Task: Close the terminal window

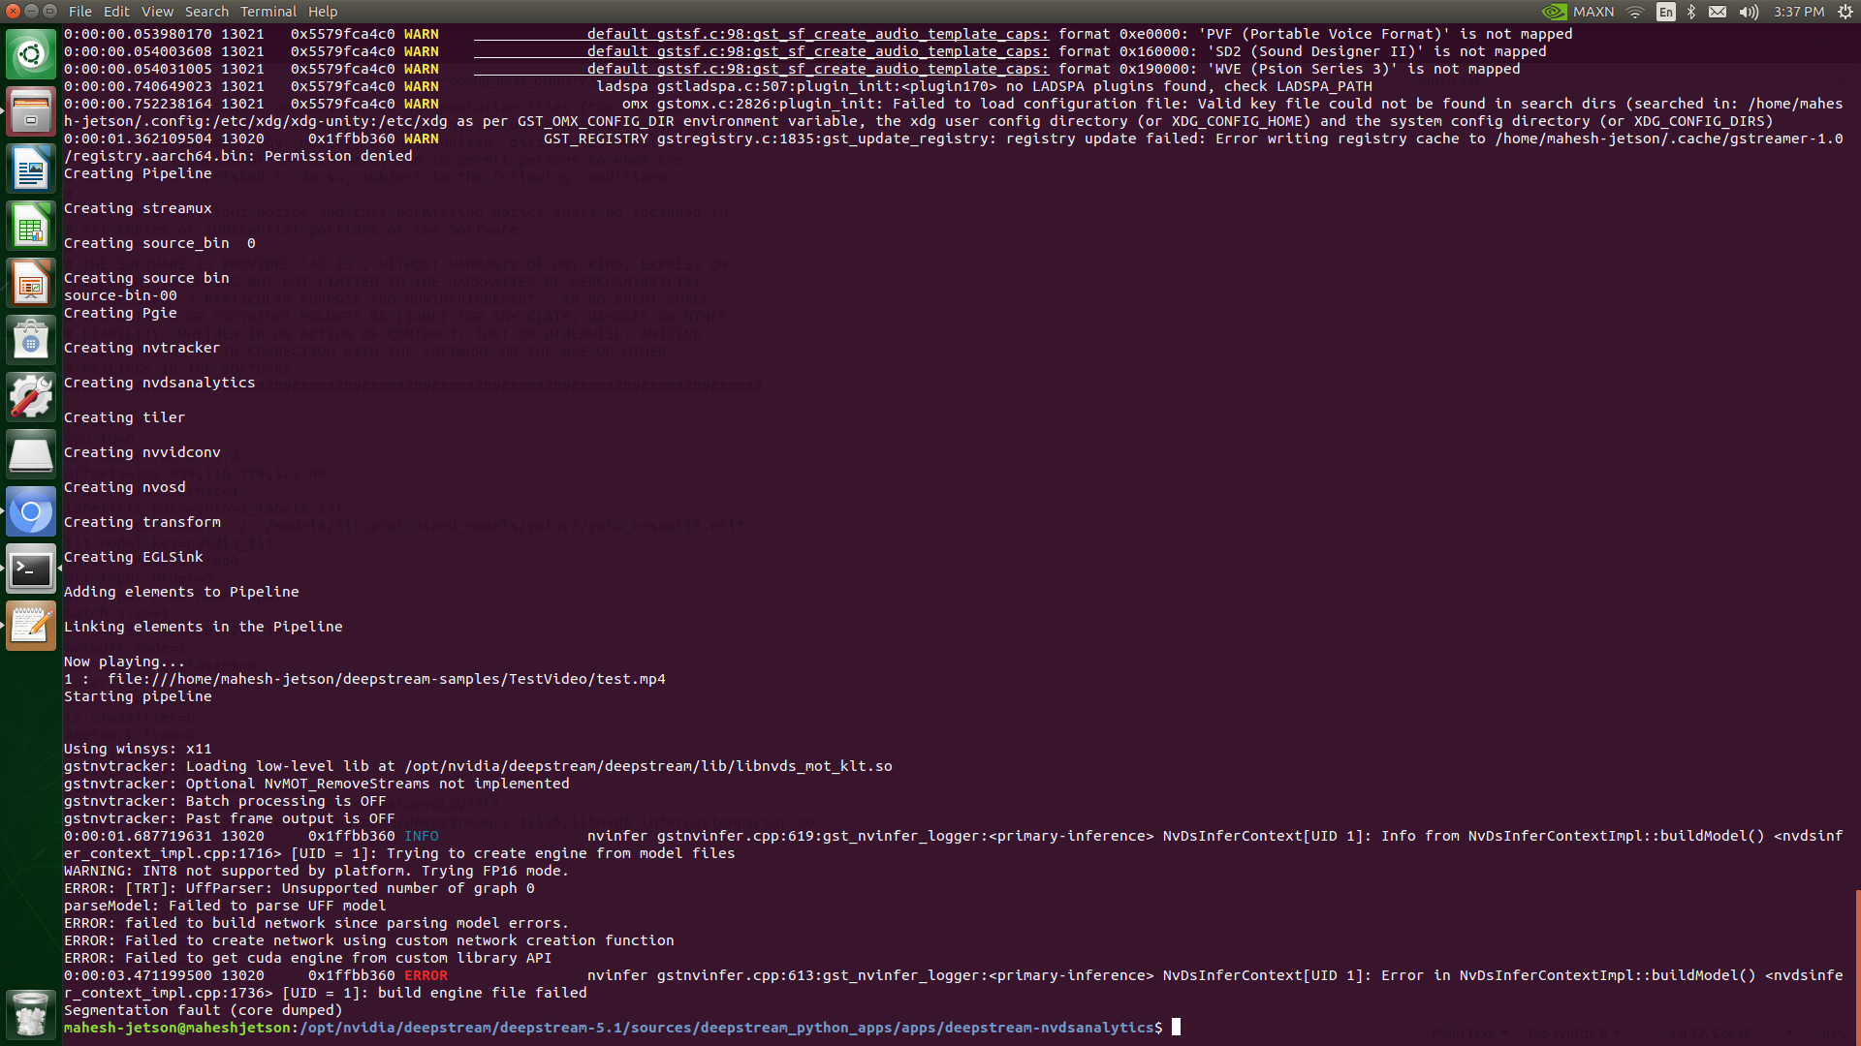Action: 13,11
